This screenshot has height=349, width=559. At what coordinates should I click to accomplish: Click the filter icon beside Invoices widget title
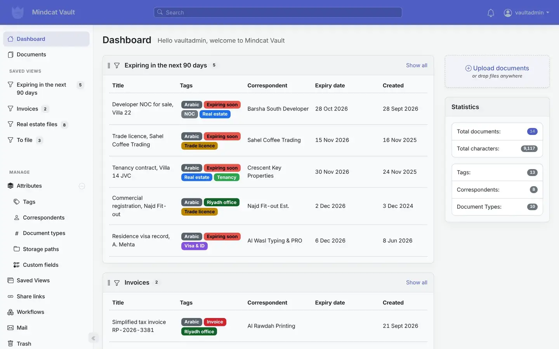coord(117,283)
